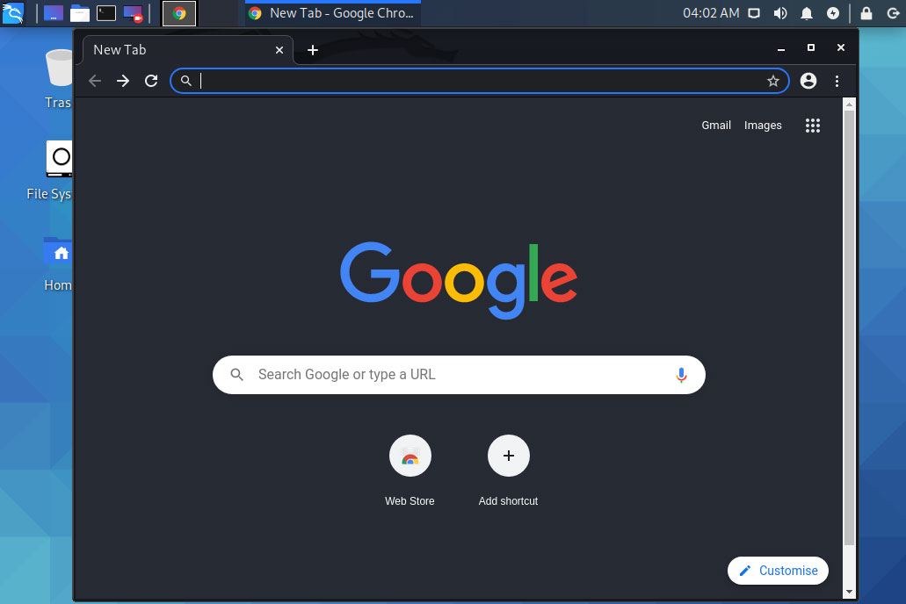The height and width of the screenshot is (604, 906).
Task: Open the Kali applications menu
Action: (13, 13)
